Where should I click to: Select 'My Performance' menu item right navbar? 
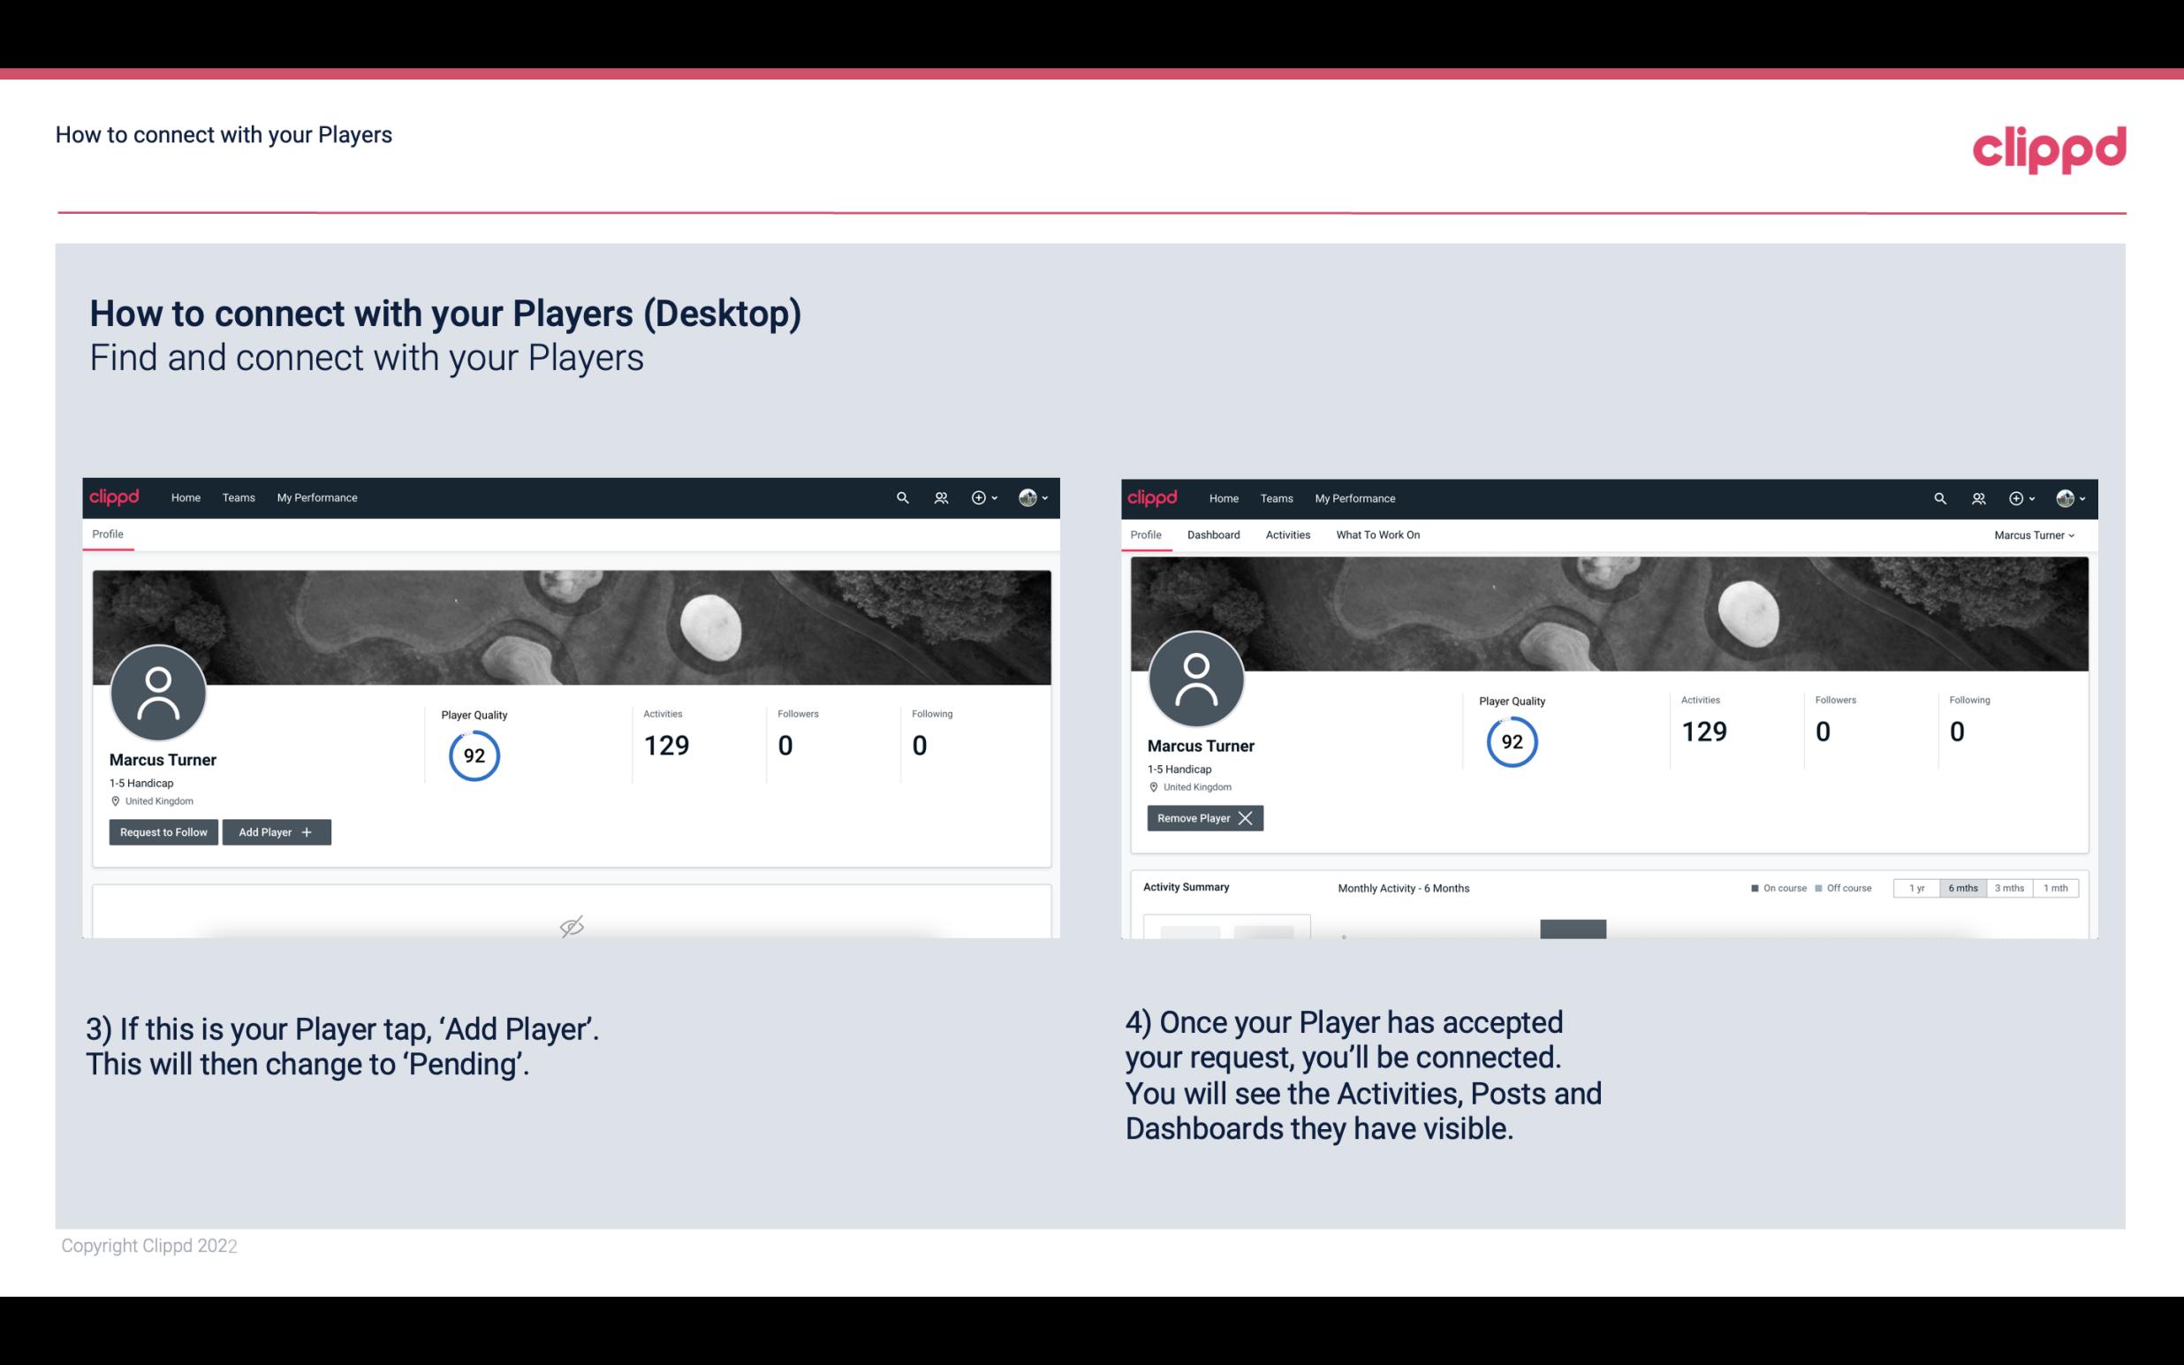[1354, 498]
